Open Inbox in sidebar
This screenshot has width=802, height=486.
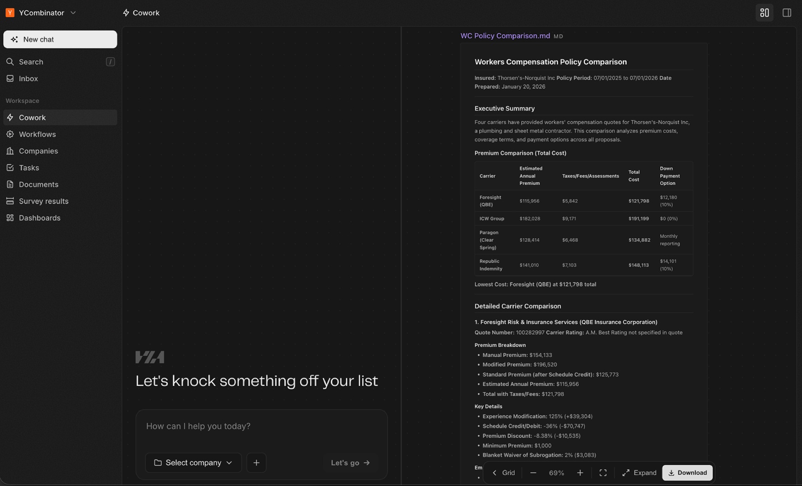(60, 79)
